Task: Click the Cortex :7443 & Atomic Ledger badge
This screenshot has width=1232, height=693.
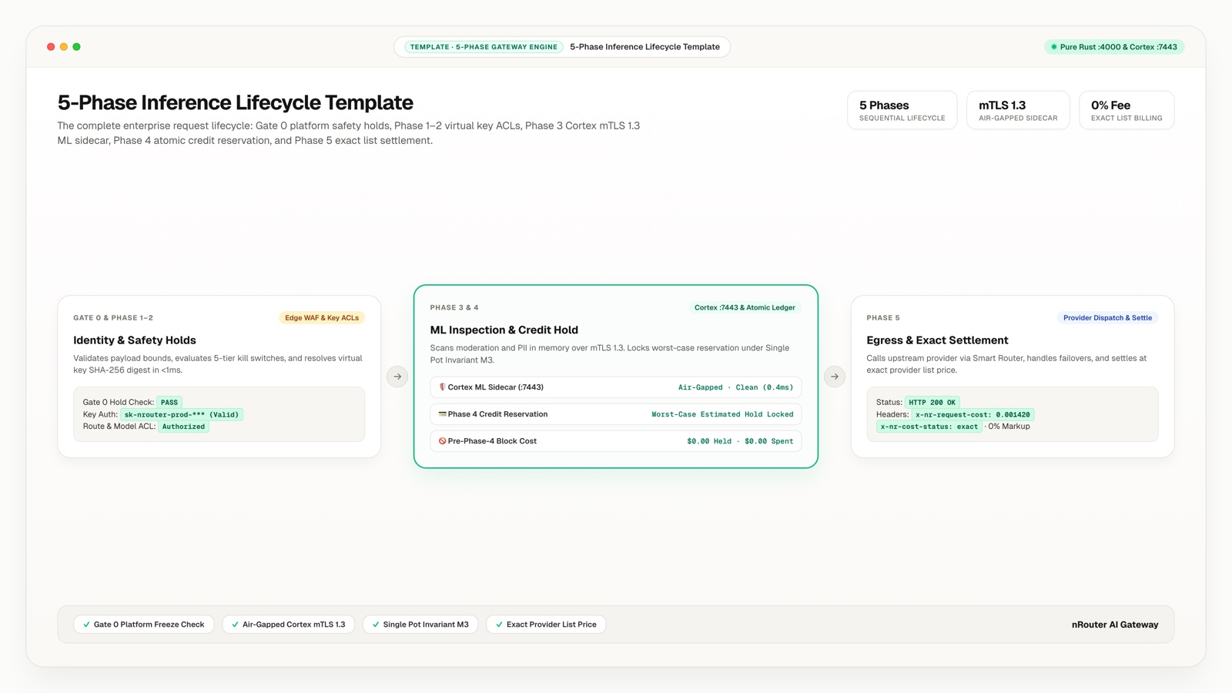Action: tap(745, 308)
